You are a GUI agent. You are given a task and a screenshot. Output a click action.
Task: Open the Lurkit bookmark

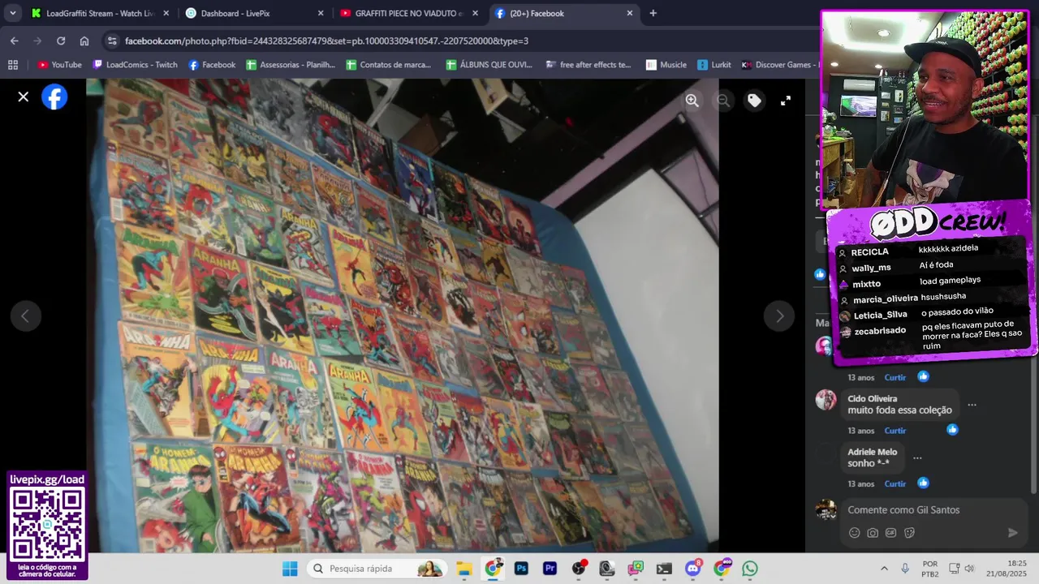click(714, 65)
